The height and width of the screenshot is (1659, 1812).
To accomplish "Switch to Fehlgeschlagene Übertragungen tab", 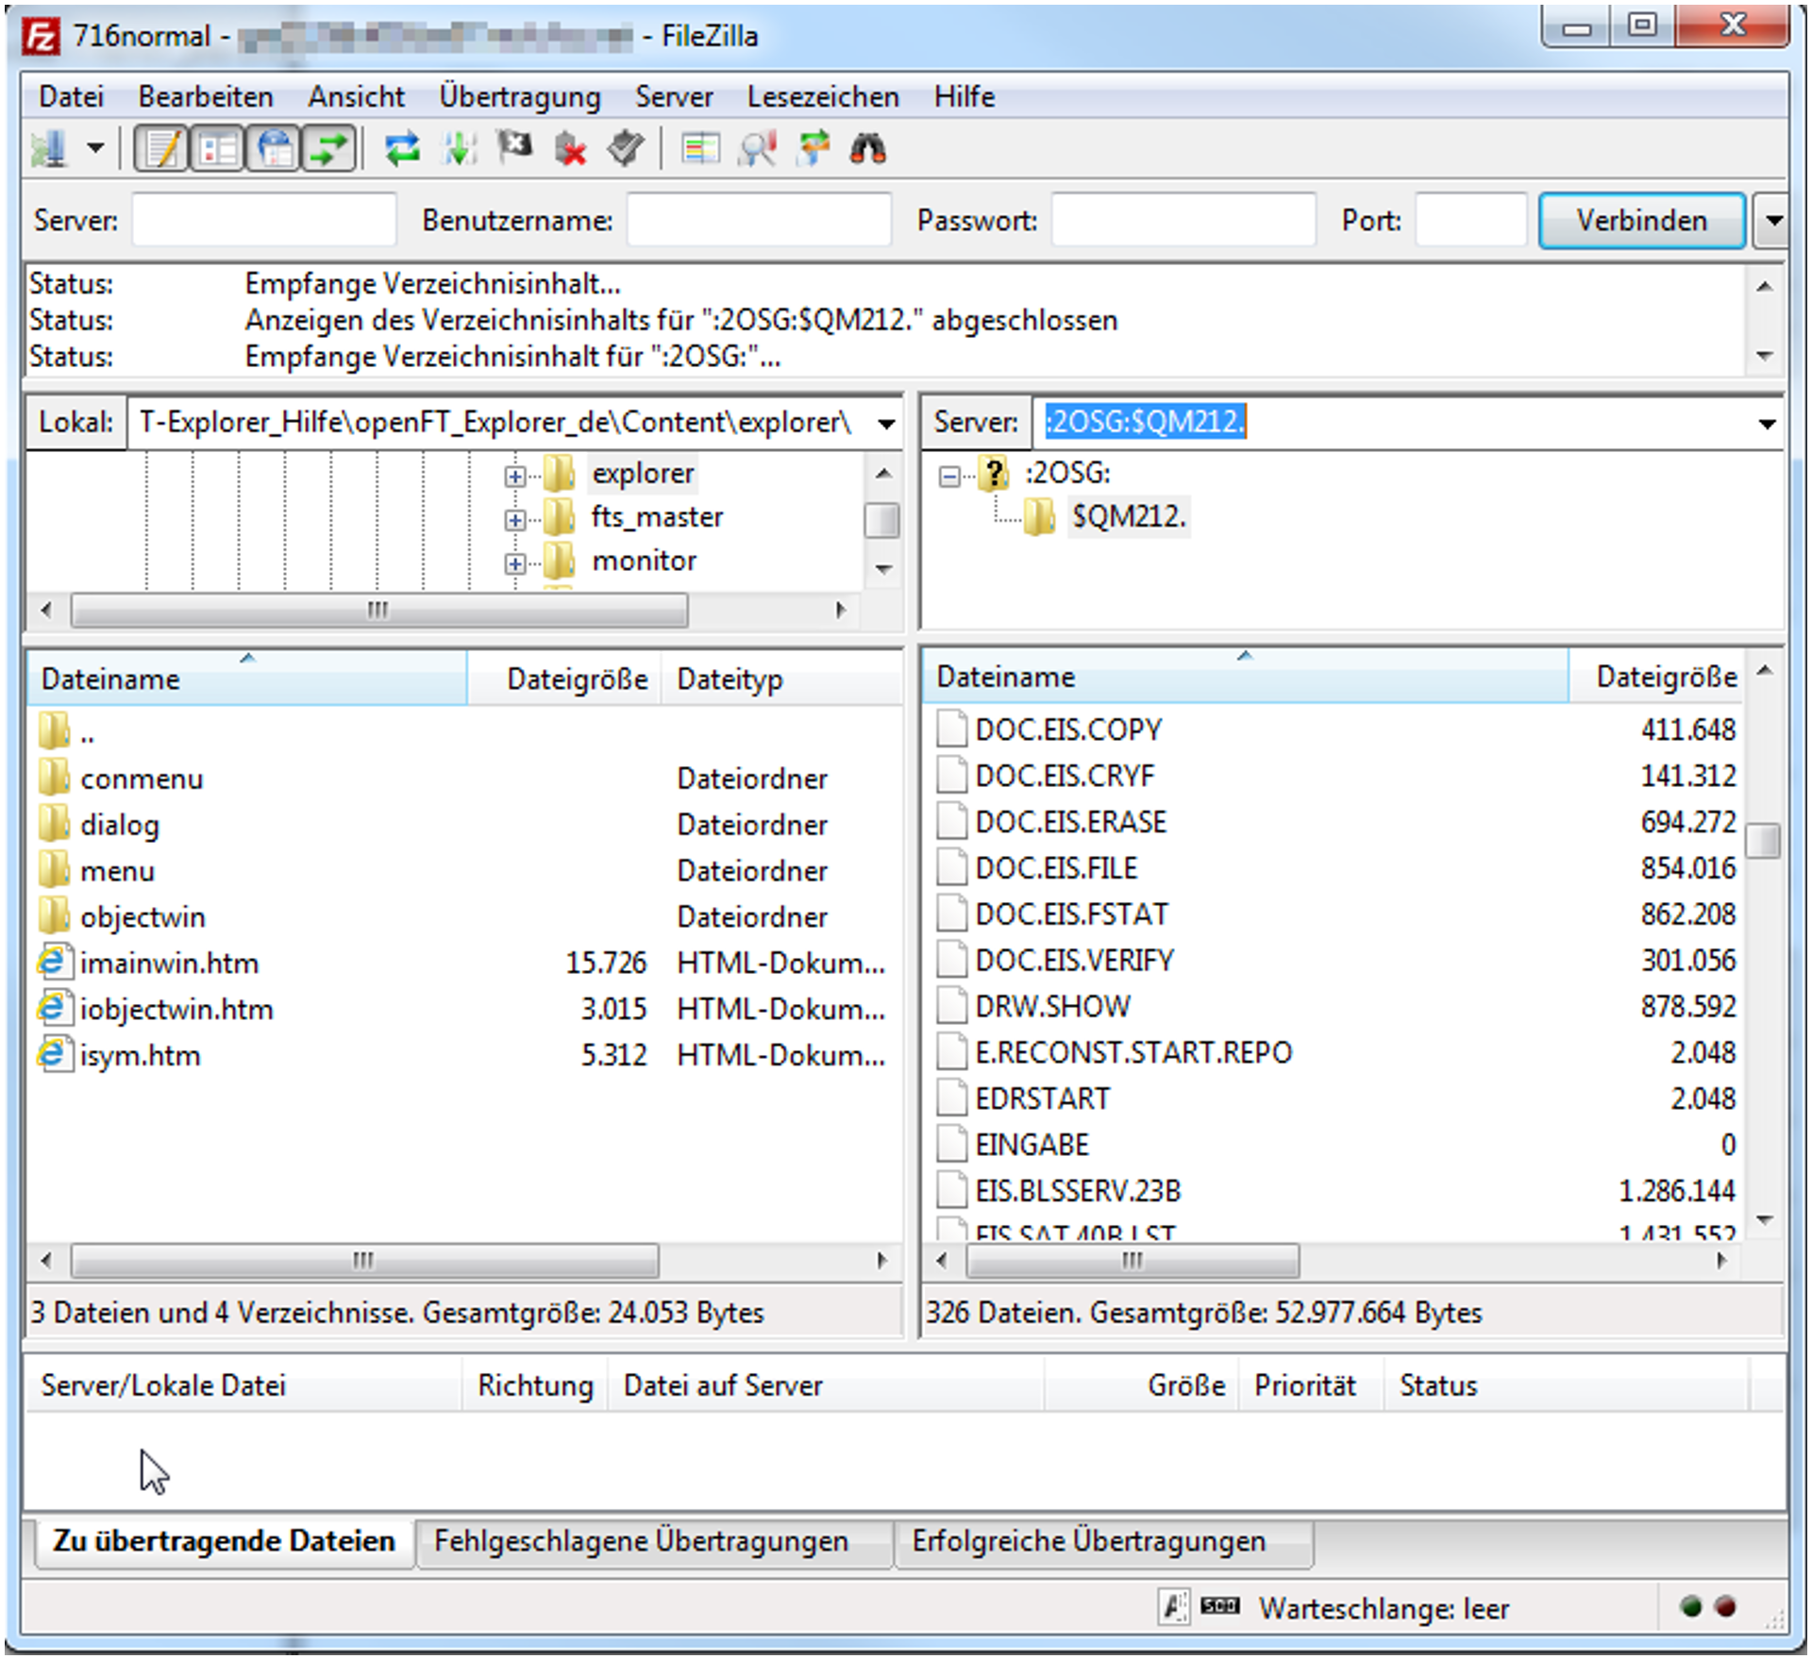I will coord(641,1541).
